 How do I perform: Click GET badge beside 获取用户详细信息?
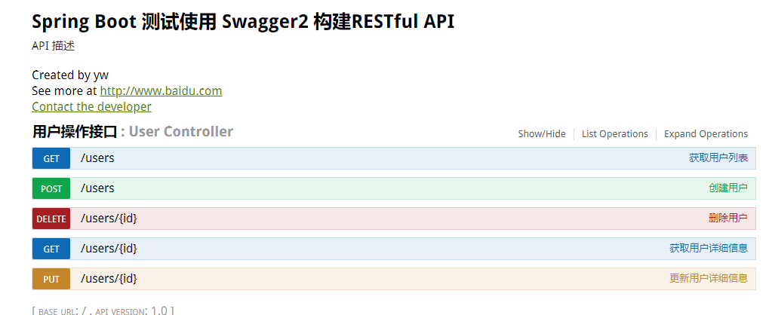(51, 249)
